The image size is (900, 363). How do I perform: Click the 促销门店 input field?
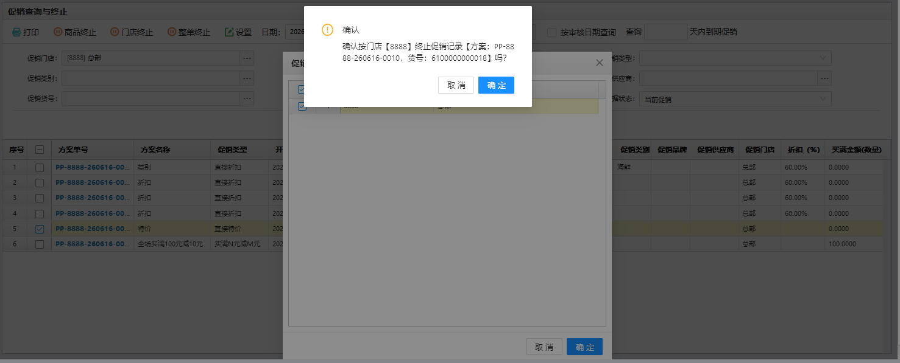pos(151,58)
